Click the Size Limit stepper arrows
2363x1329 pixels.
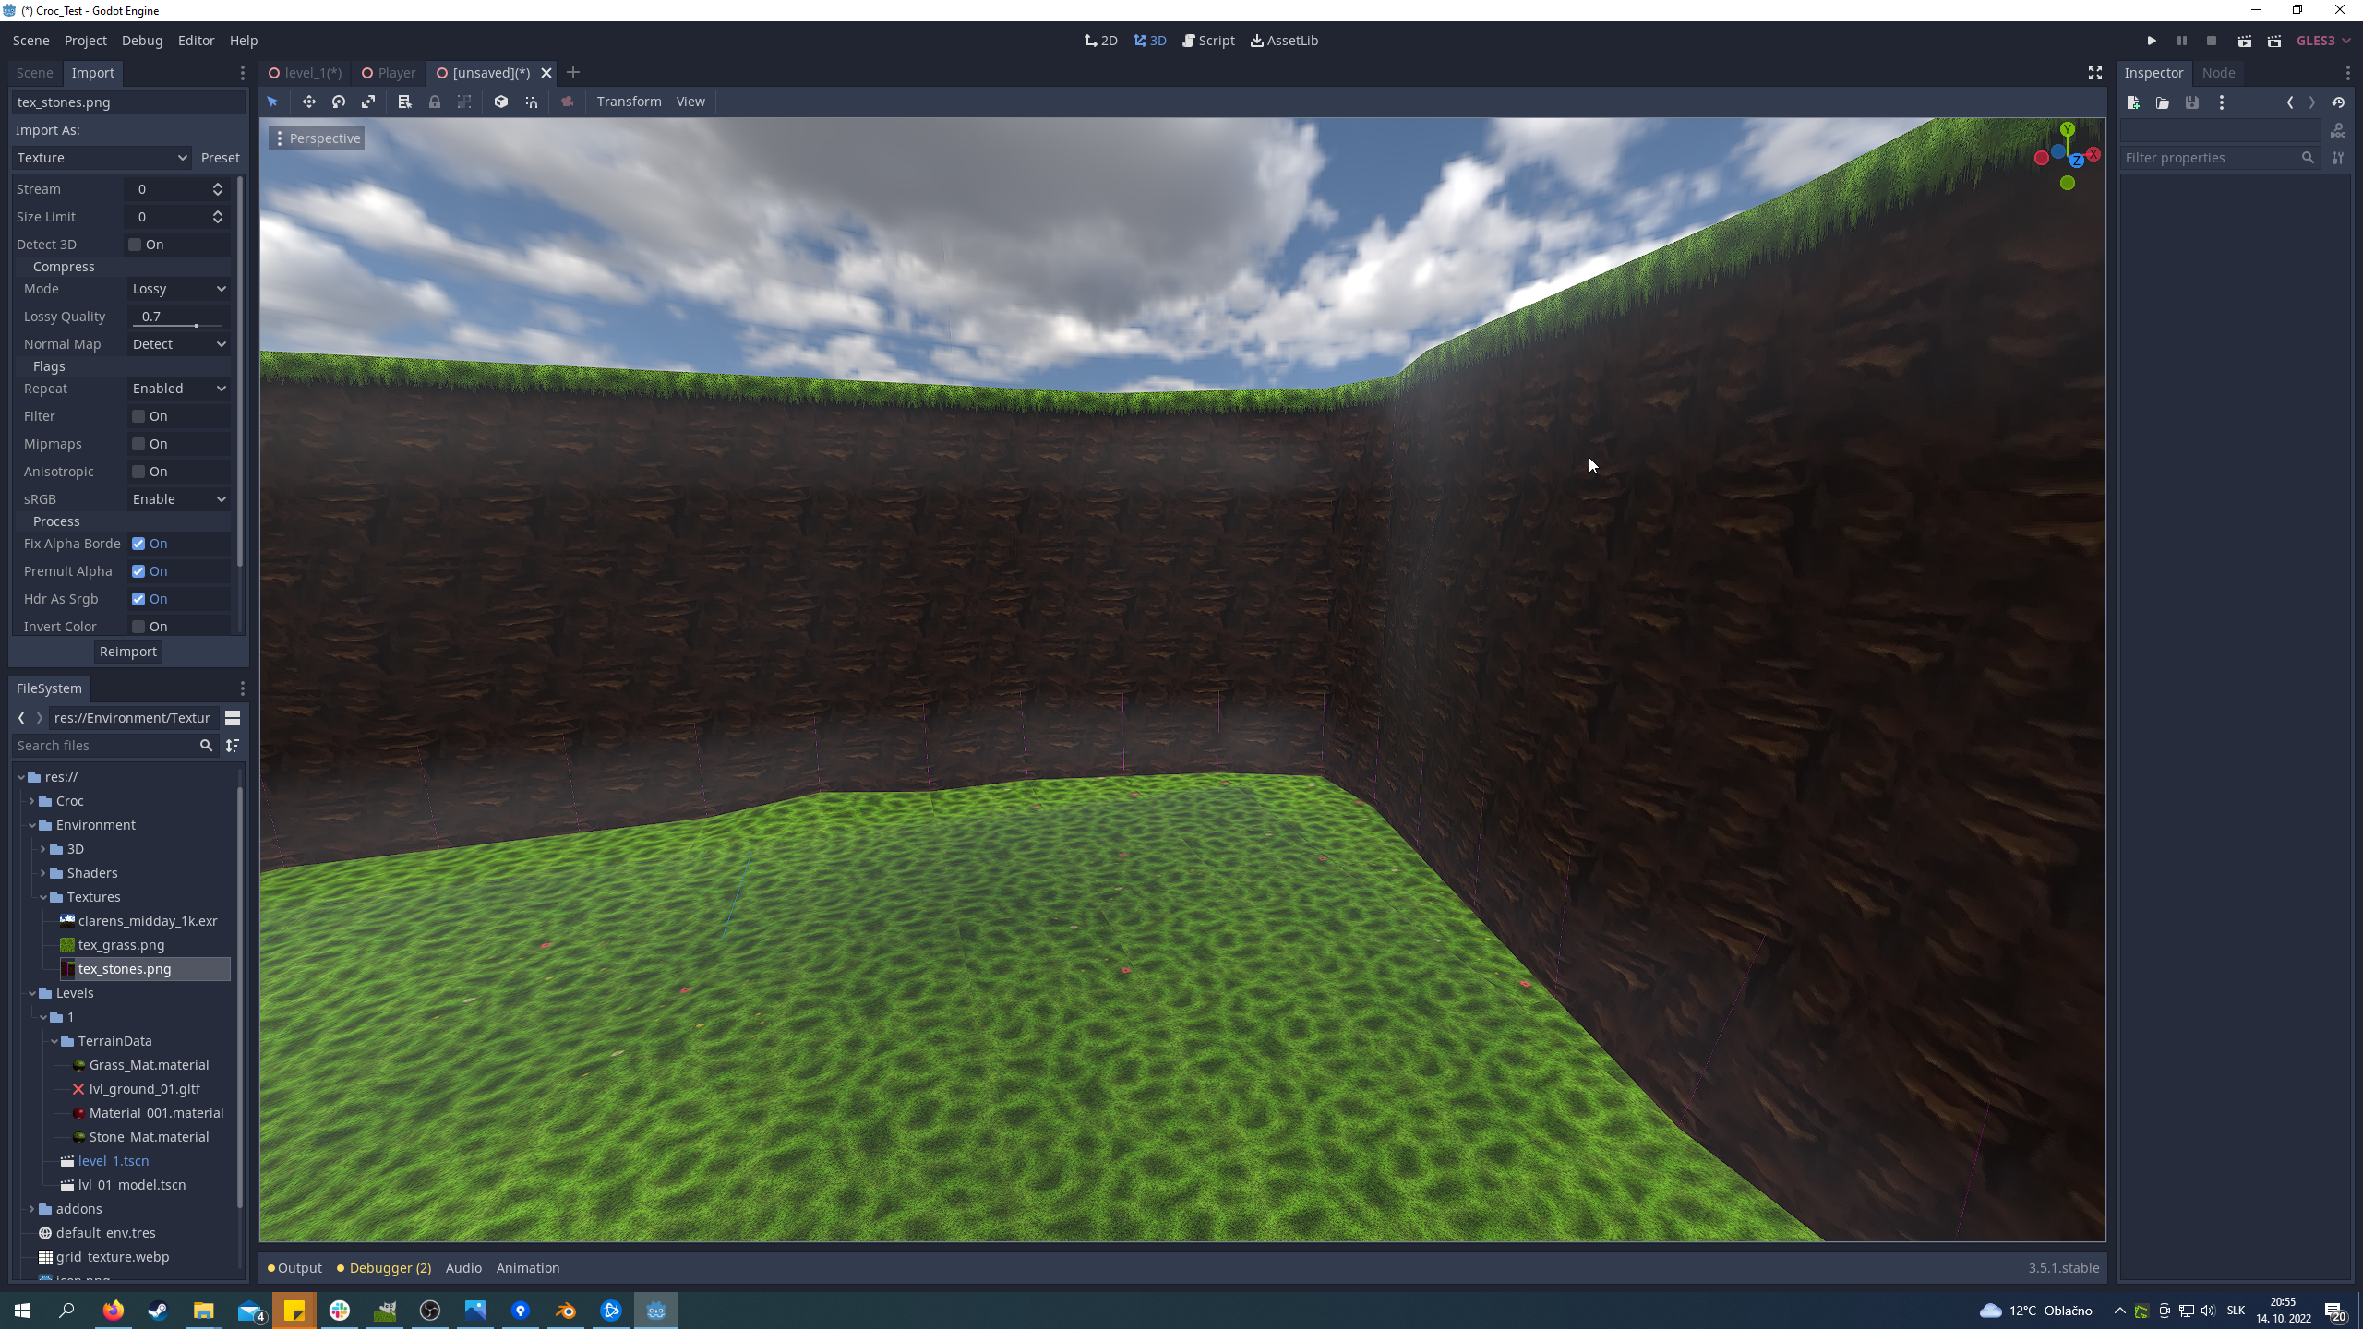pyautogui.click(x=218, y=217)
